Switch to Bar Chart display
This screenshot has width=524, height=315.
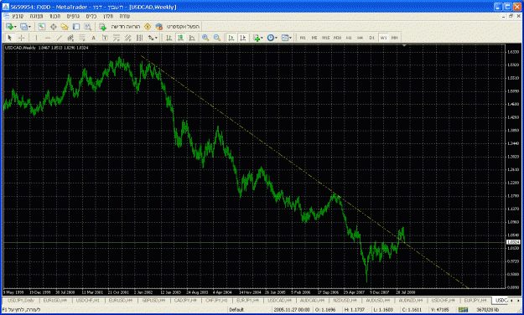click(x=169, y=38)
